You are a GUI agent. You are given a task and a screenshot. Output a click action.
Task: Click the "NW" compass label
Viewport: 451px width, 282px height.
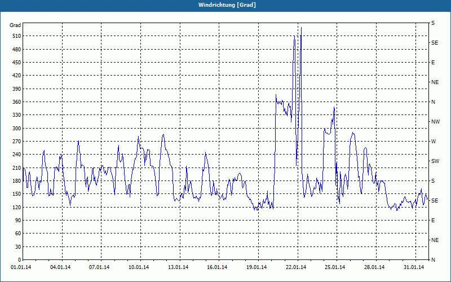(x=435, y=122)
